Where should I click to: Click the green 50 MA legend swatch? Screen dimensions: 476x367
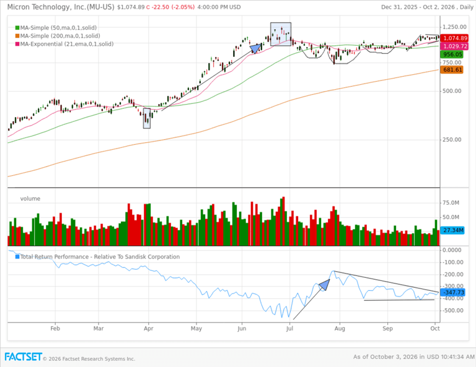pos(17,28)
